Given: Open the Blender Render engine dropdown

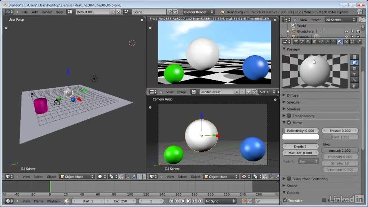Looking at the screenshot, I should click(x=198, y=12).
